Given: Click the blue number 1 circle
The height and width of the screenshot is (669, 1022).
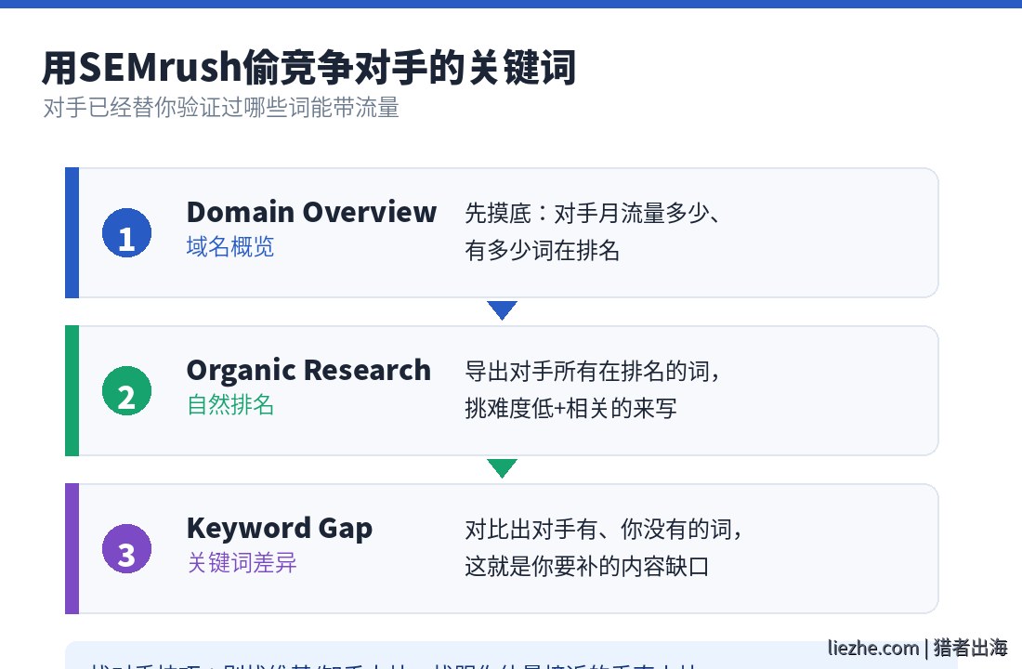Looking at the screenshot, I should 127,233.
